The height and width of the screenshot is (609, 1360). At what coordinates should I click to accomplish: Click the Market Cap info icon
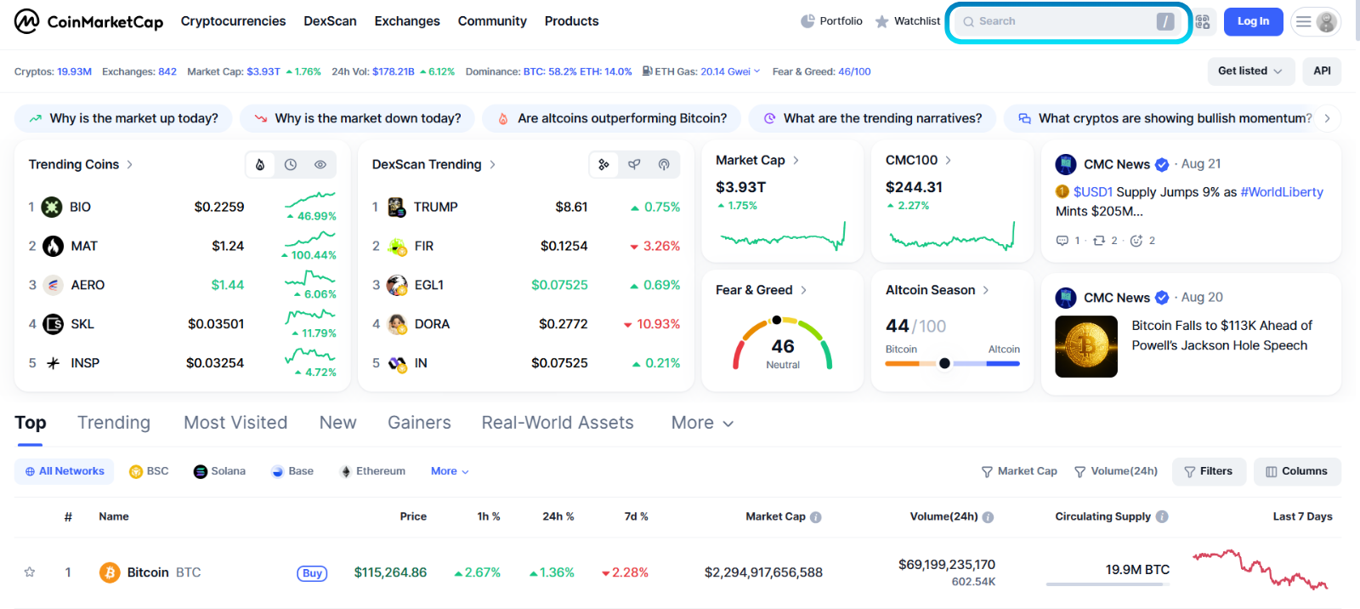[x=816, y=517]
